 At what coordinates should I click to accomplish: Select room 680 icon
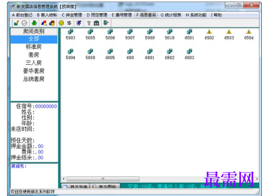click(130, 51)
